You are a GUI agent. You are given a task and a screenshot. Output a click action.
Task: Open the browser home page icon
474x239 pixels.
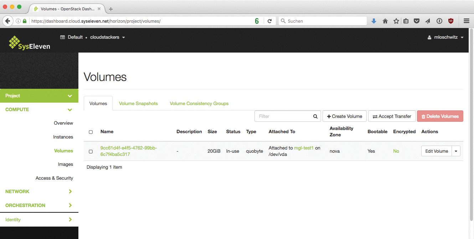pos(385,21)
